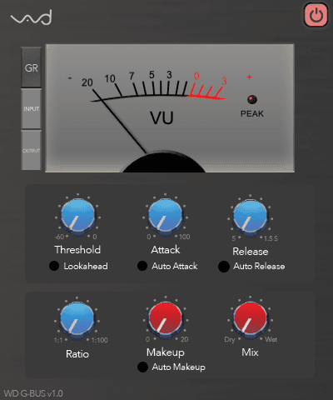This screenshot has height=400, width=333.
Task: Click the WD logo
Action: pyautogui.click(x=31, y=17)
